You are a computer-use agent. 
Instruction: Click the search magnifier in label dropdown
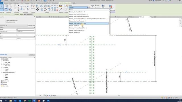109,10
